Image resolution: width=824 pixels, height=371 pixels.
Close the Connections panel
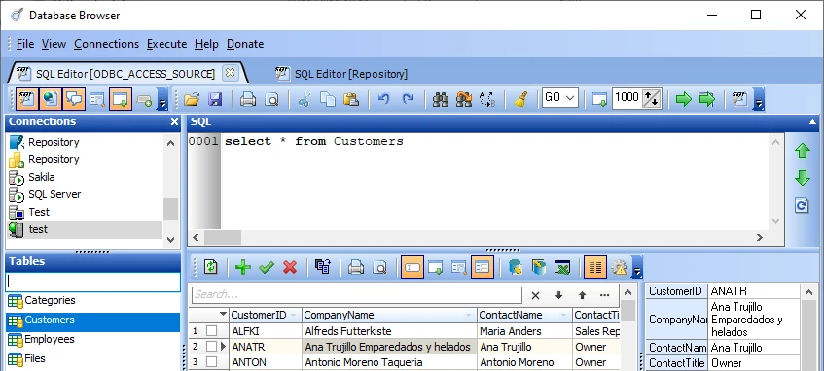[x=174, y=122]
